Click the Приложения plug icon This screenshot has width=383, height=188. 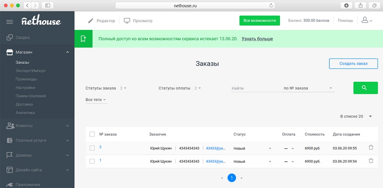[x=10, y=185]
